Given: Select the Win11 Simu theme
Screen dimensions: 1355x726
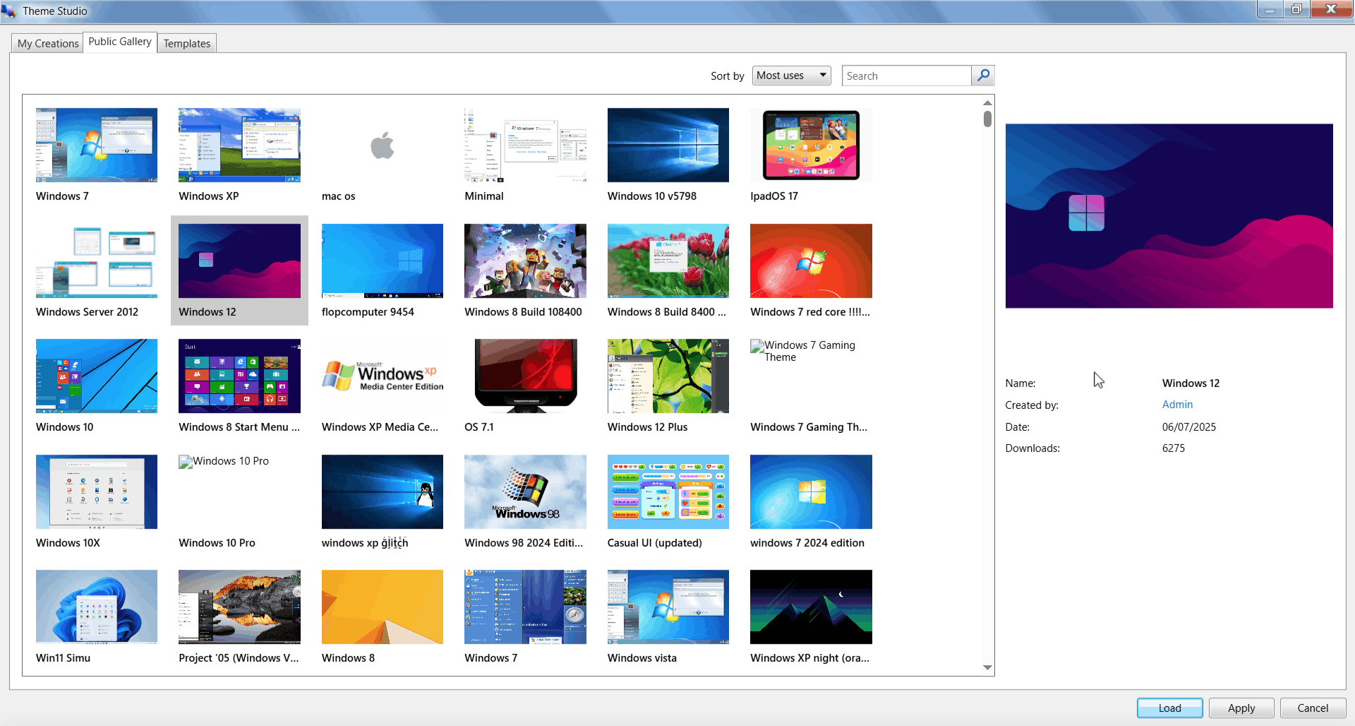Looking at the screenshot, I should coord(96,607).
